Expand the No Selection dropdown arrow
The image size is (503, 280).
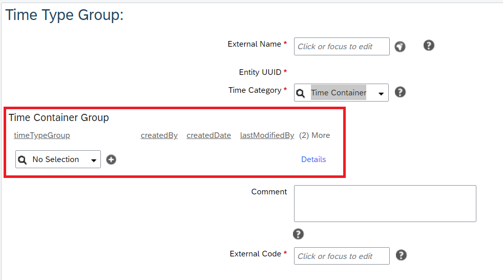(x=94, y=160)
